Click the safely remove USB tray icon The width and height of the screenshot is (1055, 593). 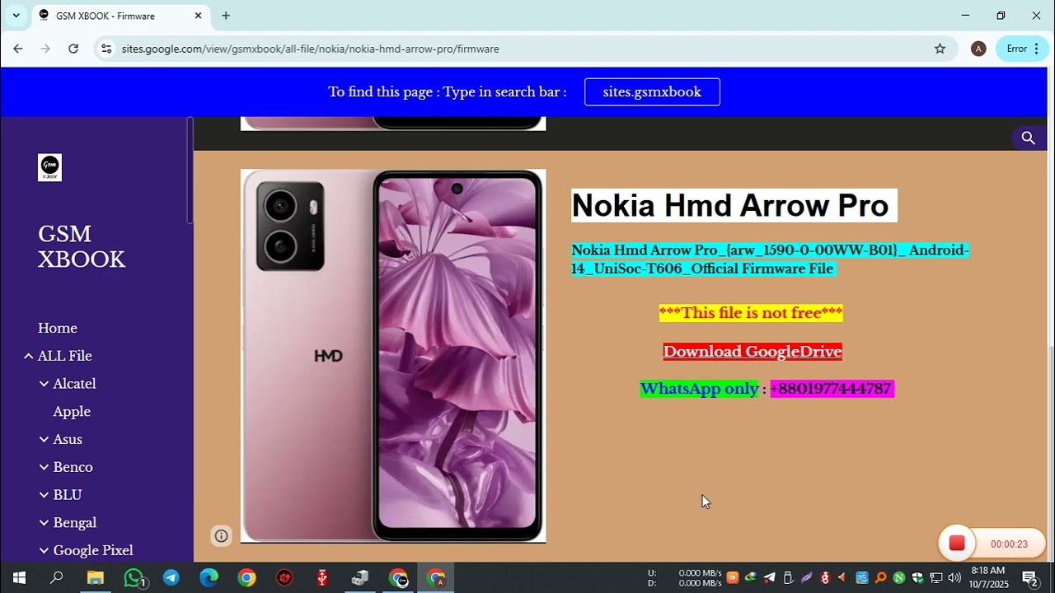click(788, 578)
